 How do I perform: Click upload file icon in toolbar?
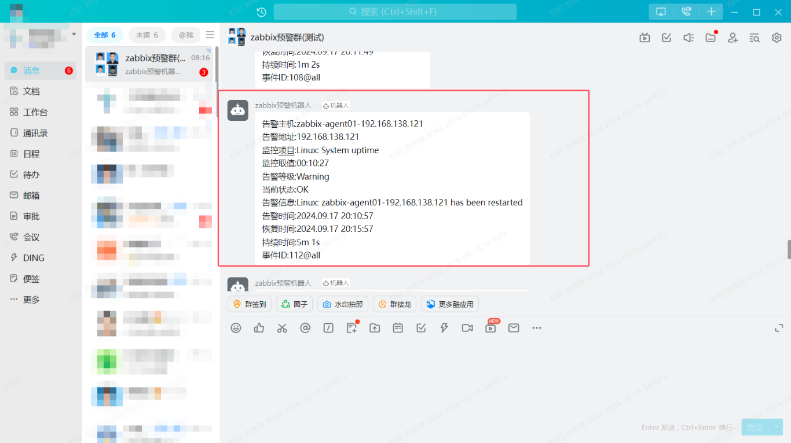coord(375,328)
